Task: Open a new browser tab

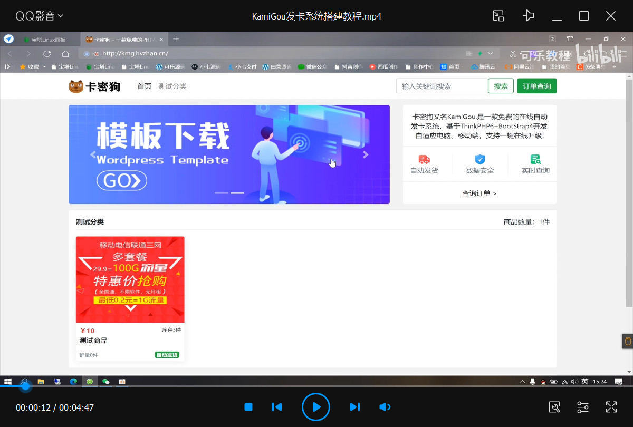Action: [x=176, y=39]
